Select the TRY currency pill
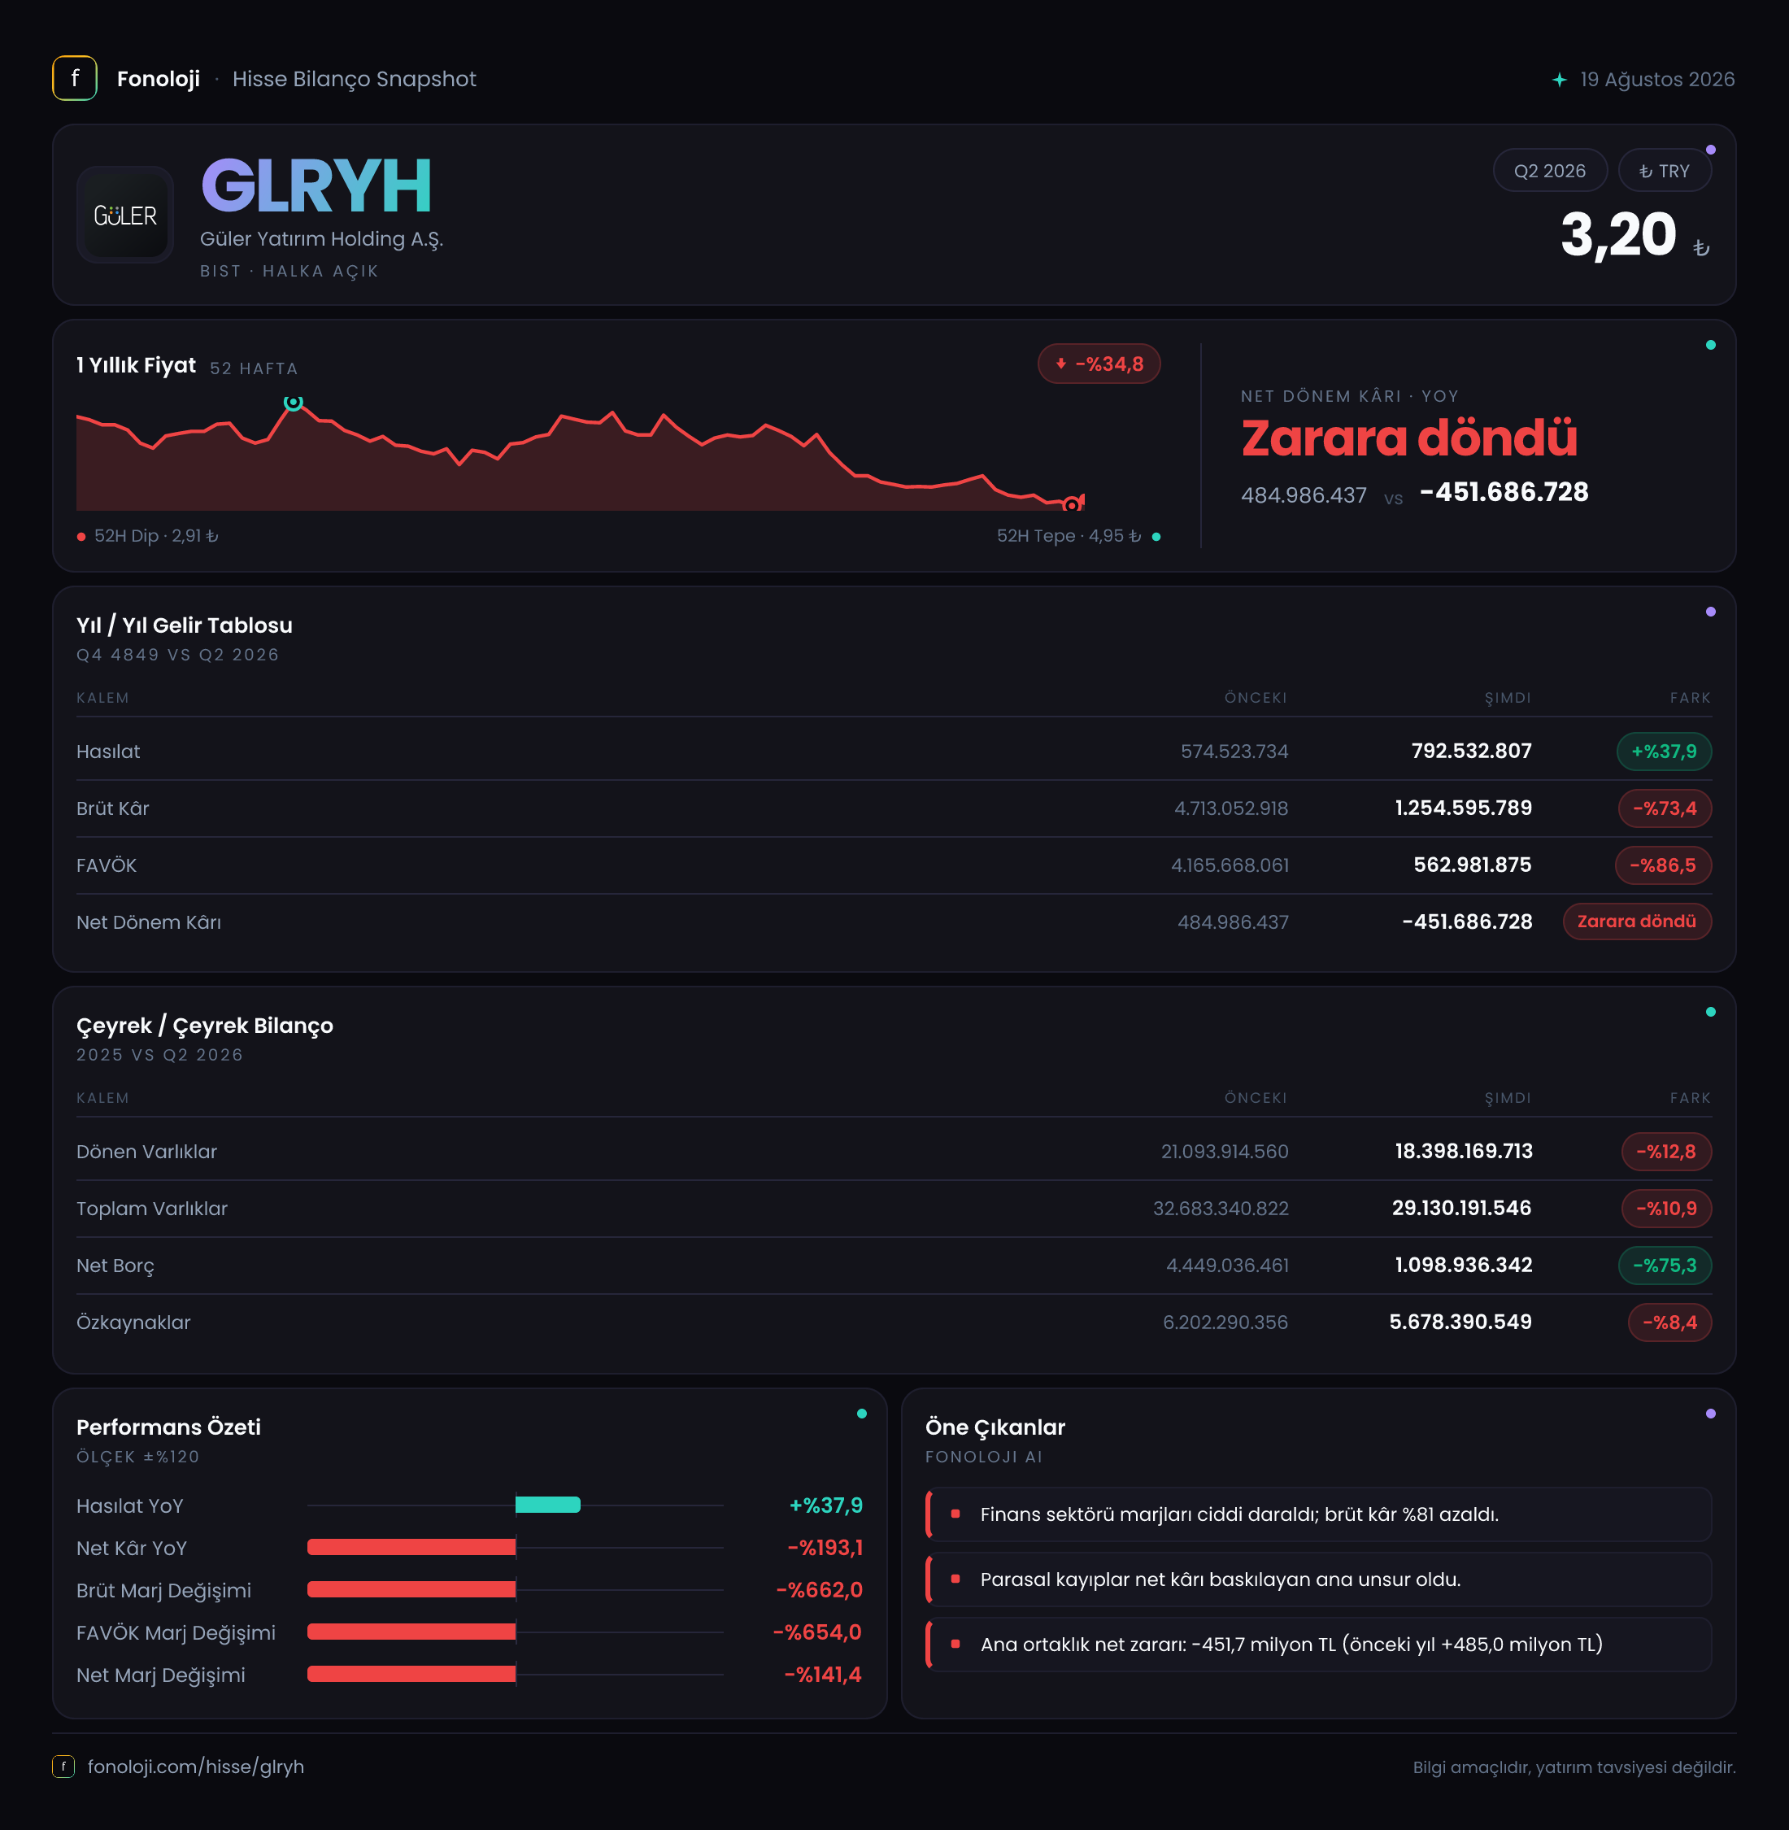This screenshot has width=1789, height=1830. coord(1664,171)
